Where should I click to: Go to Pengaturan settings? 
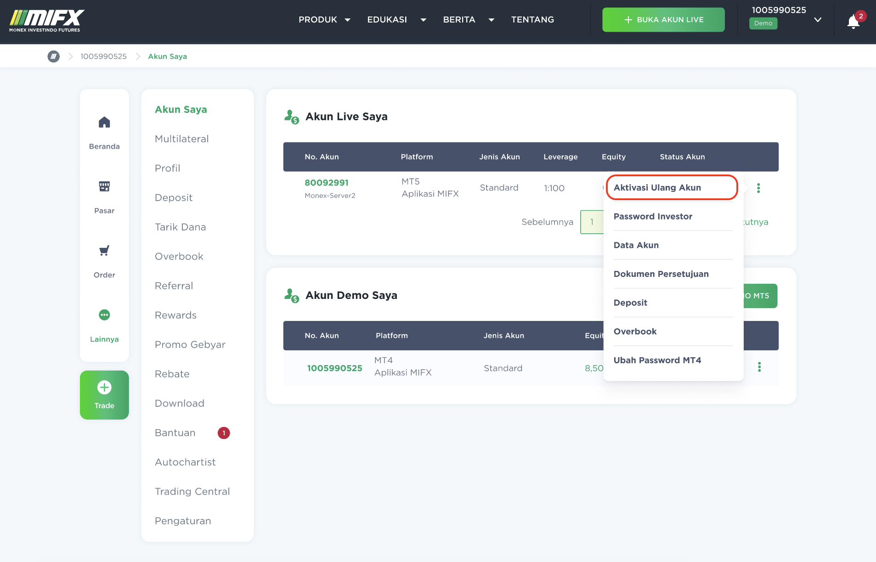[183, 521]
